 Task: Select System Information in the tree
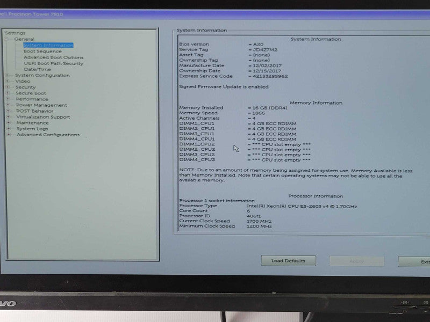[48, 45]
